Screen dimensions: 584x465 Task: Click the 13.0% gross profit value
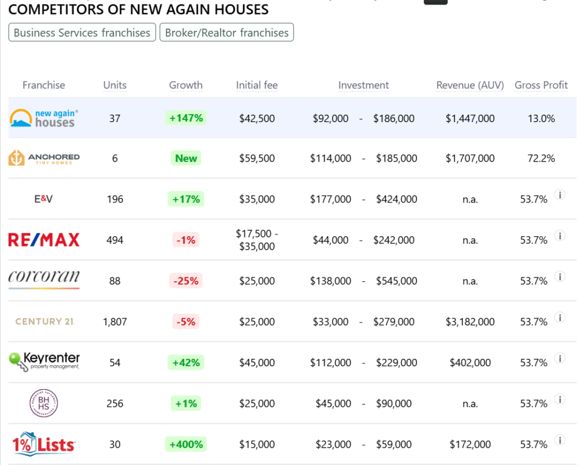pyautogui.click(x=541, y=119)
